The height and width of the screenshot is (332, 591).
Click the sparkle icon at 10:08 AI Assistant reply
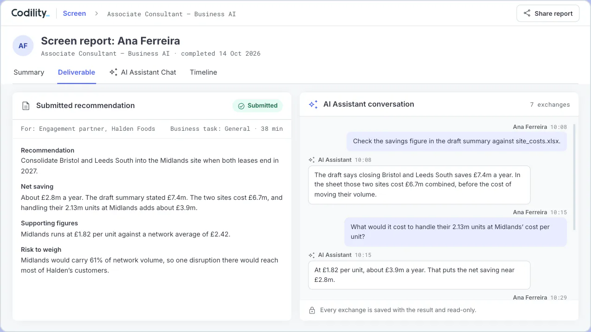[x=312, y=160]
